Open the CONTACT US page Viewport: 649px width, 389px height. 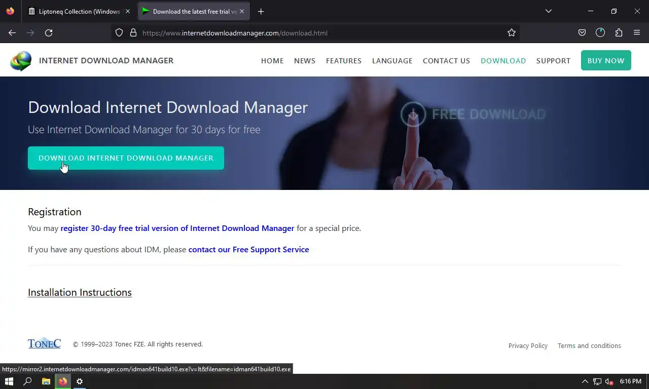[x=446, y=61]
